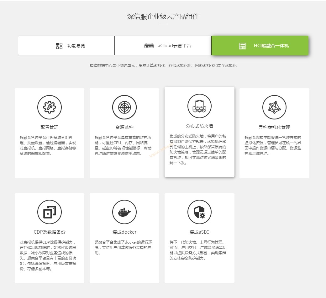The width and height of the screenshot is (326, 298).
Task: Select the Docker whale icon
Action: 124,212
